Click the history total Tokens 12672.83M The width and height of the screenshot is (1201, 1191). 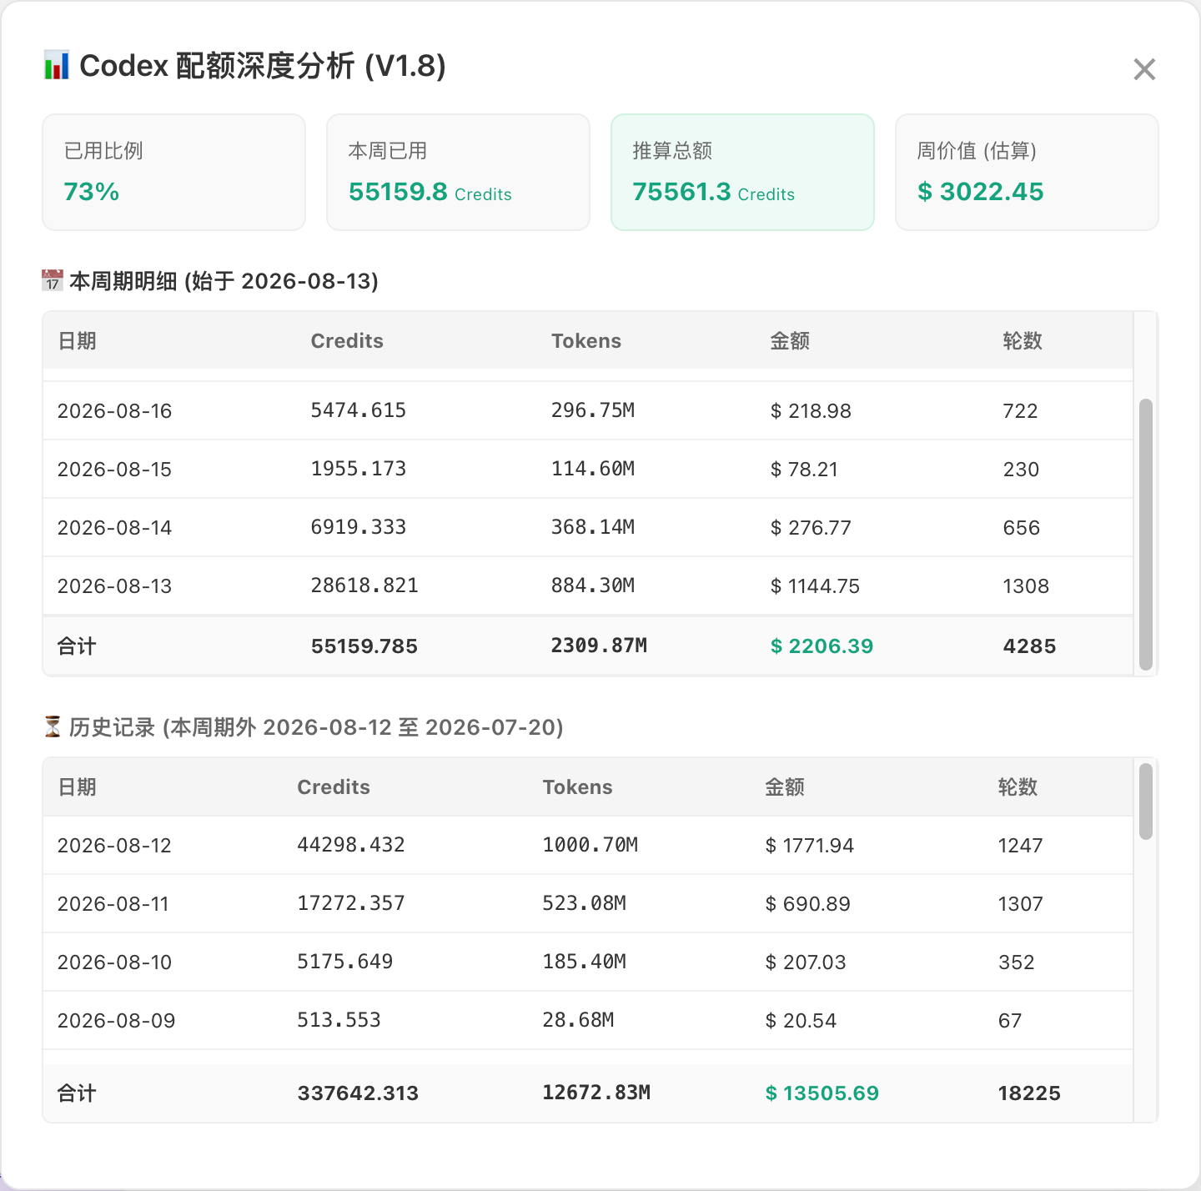(596, 1093)
